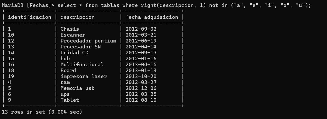327x119 pixels.
Task: Click the date 2012-12-06
Action: [x=141, y=88]
